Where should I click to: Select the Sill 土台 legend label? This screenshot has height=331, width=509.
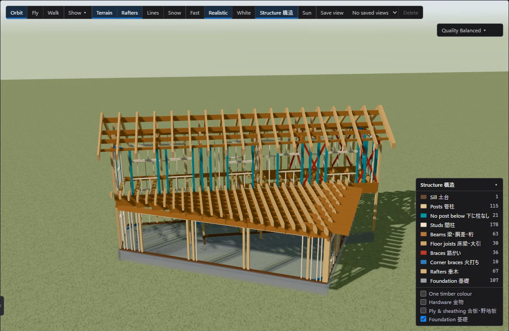(x=439, y=197)
